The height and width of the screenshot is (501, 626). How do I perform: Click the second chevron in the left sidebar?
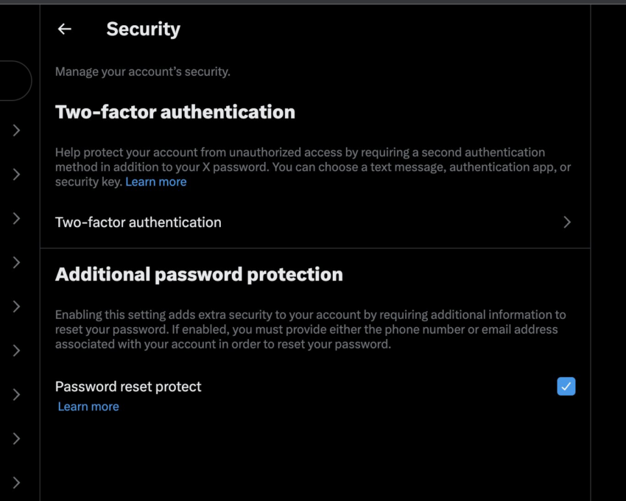point(16,175)
